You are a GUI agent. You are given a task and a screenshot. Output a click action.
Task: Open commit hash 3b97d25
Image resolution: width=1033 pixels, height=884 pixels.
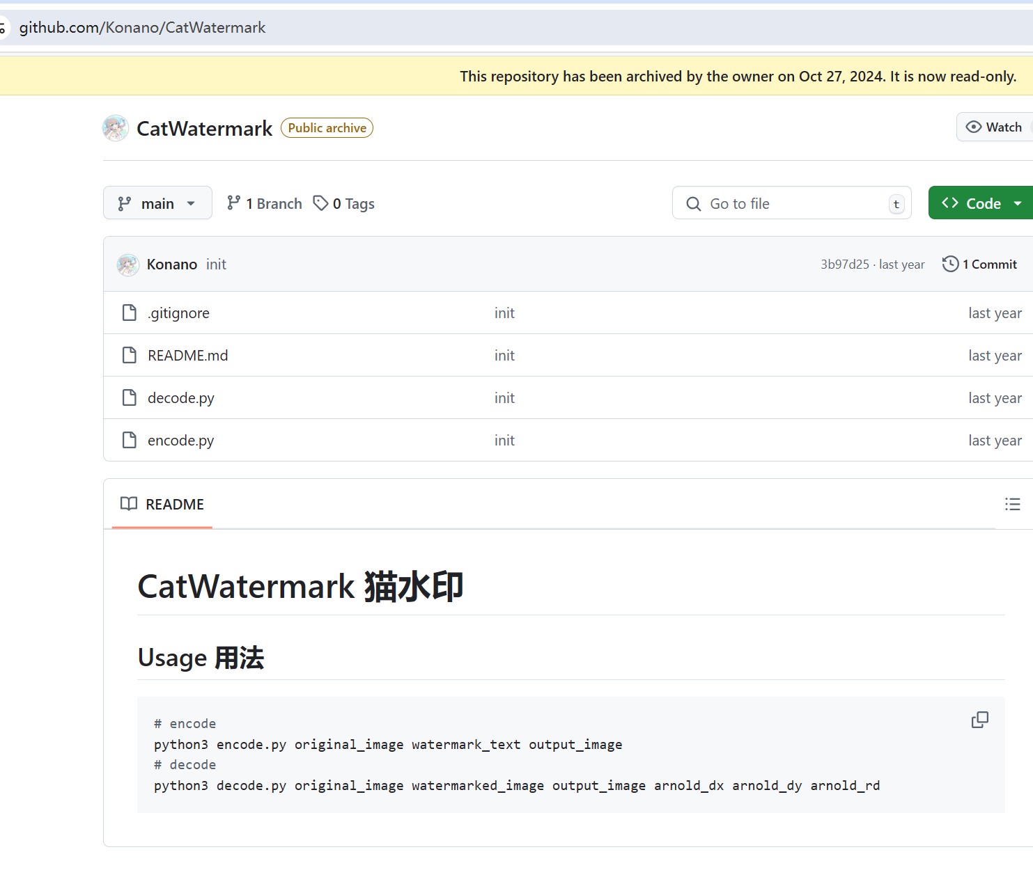[845, 265]
